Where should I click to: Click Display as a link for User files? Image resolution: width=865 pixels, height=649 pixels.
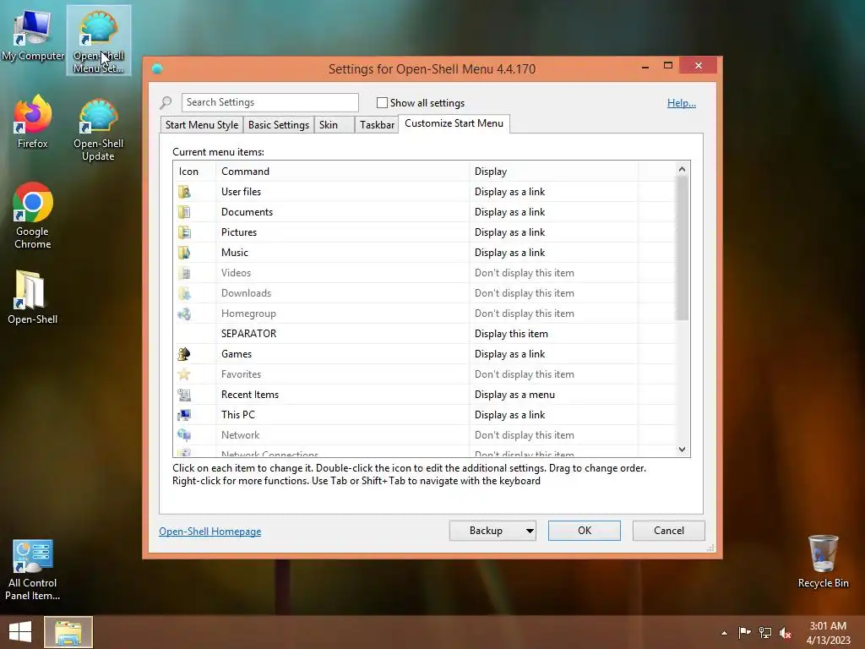pos(509,192)
